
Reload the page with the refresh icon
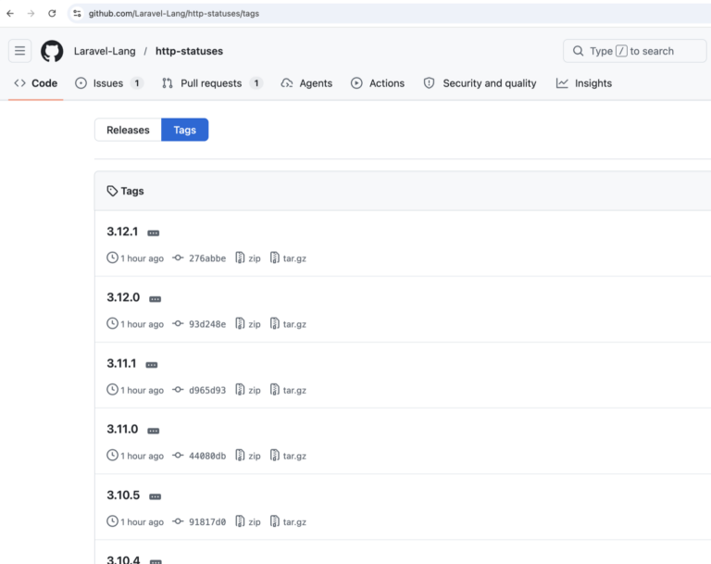tap(52, 14)
